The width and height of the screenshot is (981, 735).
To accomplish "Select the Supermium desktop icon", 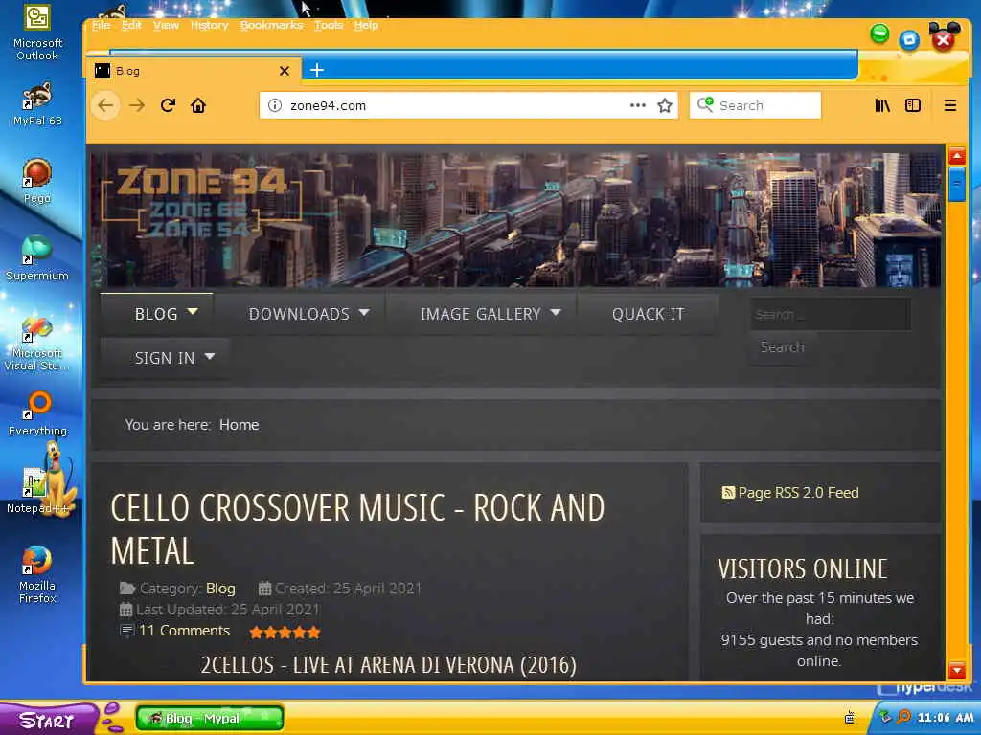I will click(x=37, y=258).
